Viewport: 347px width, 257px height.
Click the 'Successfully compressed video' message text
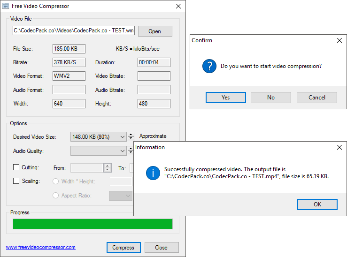coord(247,173)
